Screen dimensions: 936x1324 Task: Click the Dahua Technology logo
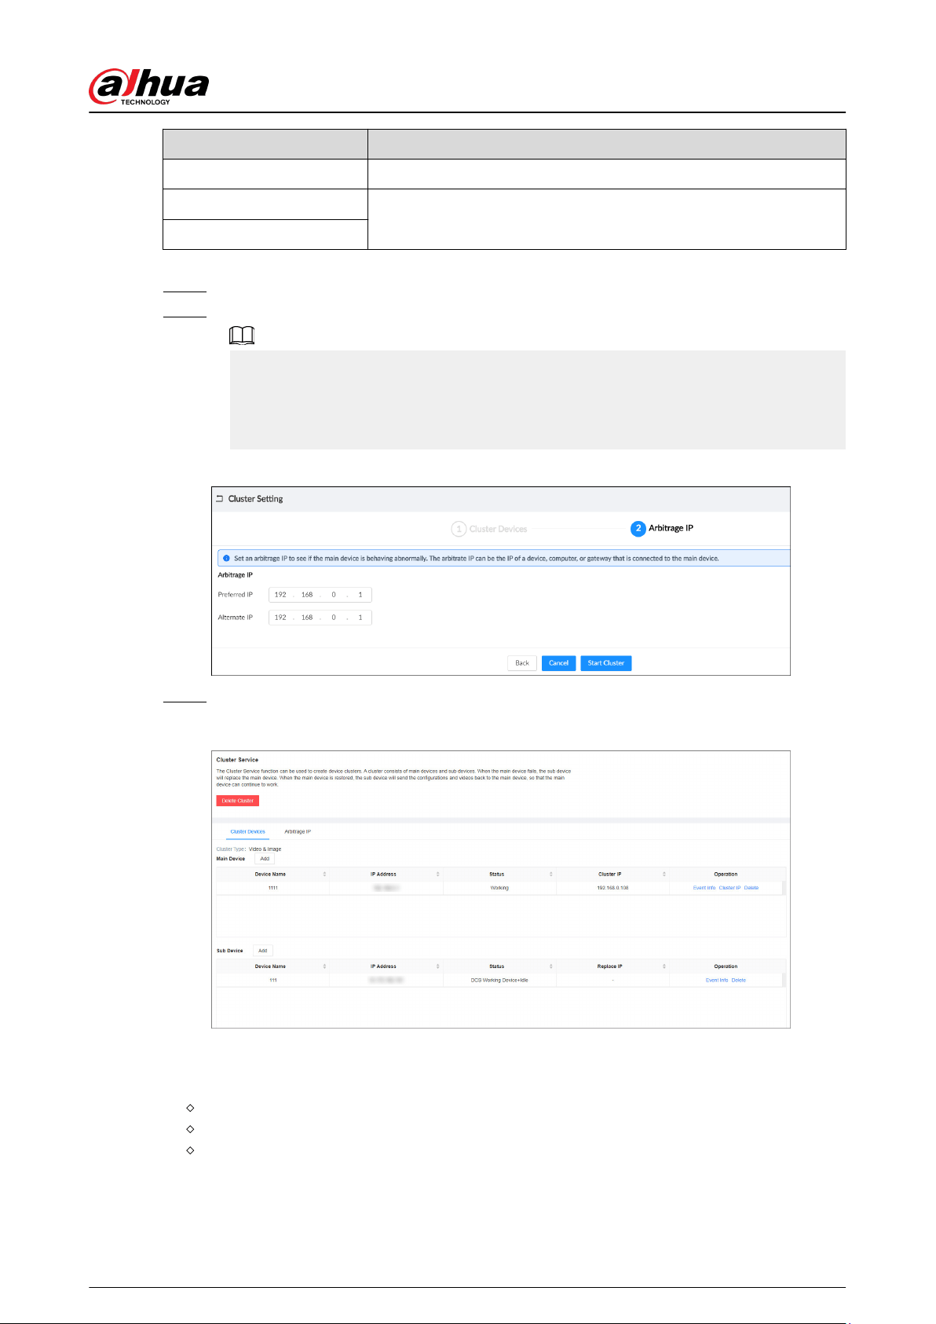coord(149,86)
